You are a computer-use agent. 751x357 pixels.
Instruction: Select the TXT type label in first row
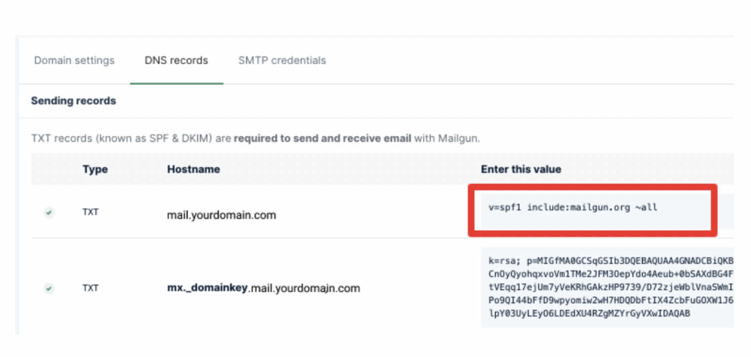click(x=91, y=212)
